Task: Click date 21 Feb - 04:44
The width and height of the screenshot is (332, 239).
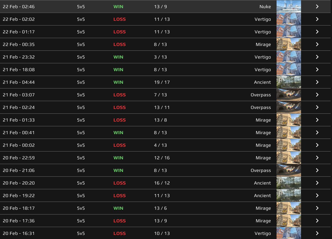Action: click(19, 82)
